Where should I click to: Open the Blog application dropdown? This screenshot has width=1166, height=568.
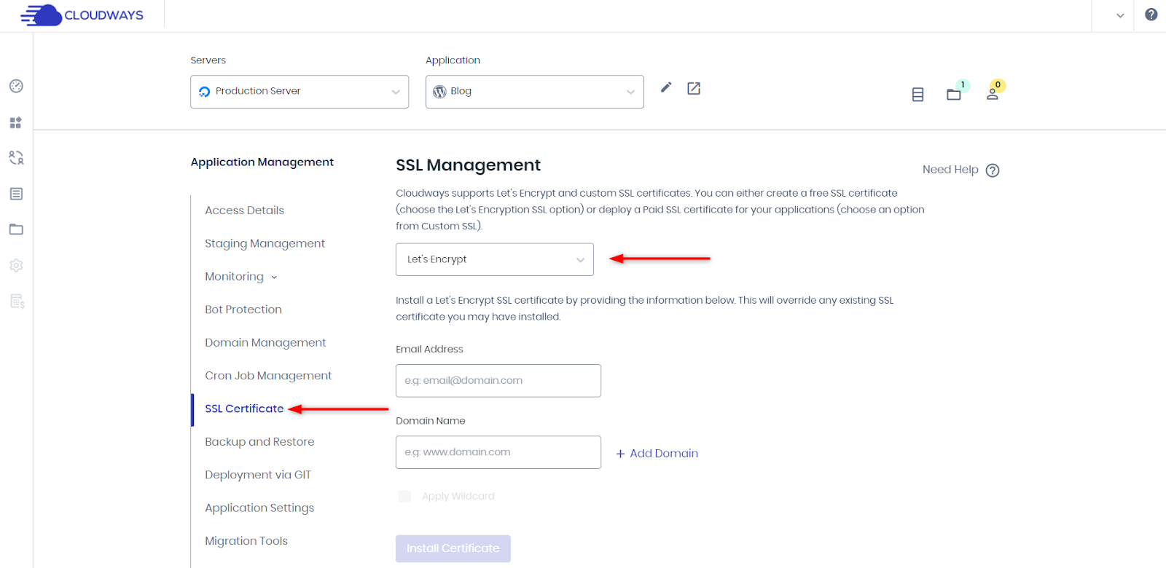(x=535, y=92)
